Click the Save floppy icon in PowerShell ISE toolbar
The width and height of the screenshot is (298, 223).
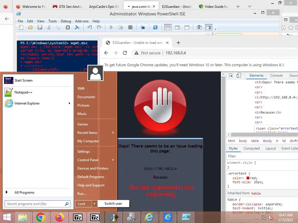click(x=40, y=28)
